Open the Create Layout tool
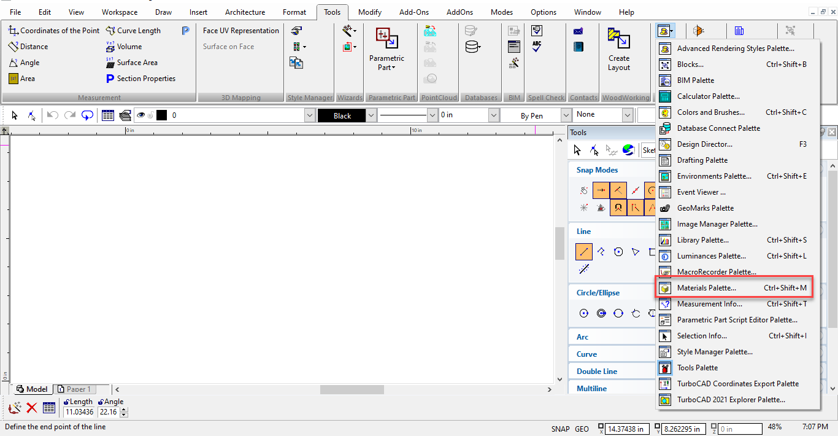Screen dimensions: 838x436 pyautogui.click(x=619, y=50)
